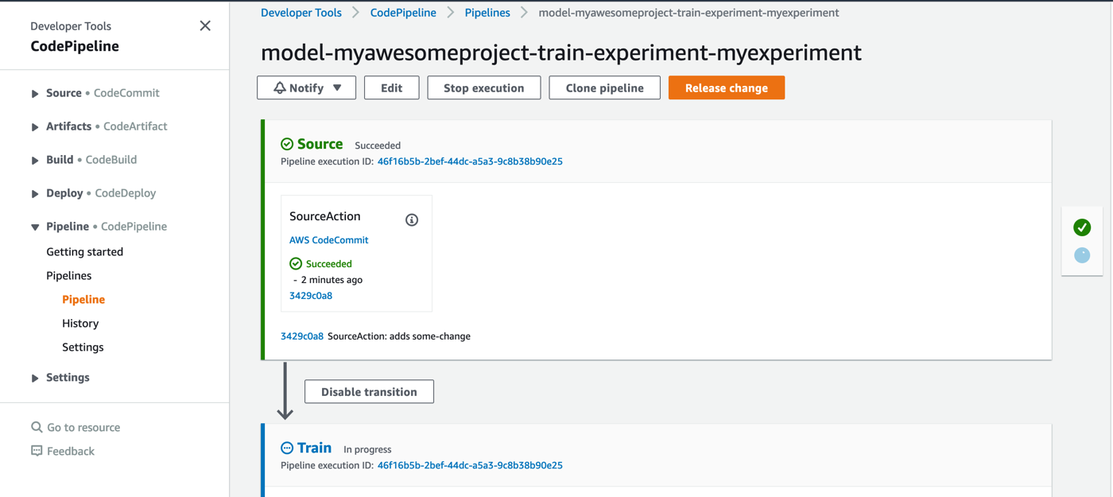Click 'In progress' status text
The width and height of the screenshot is (1113, 497).
tap(367, 449)
